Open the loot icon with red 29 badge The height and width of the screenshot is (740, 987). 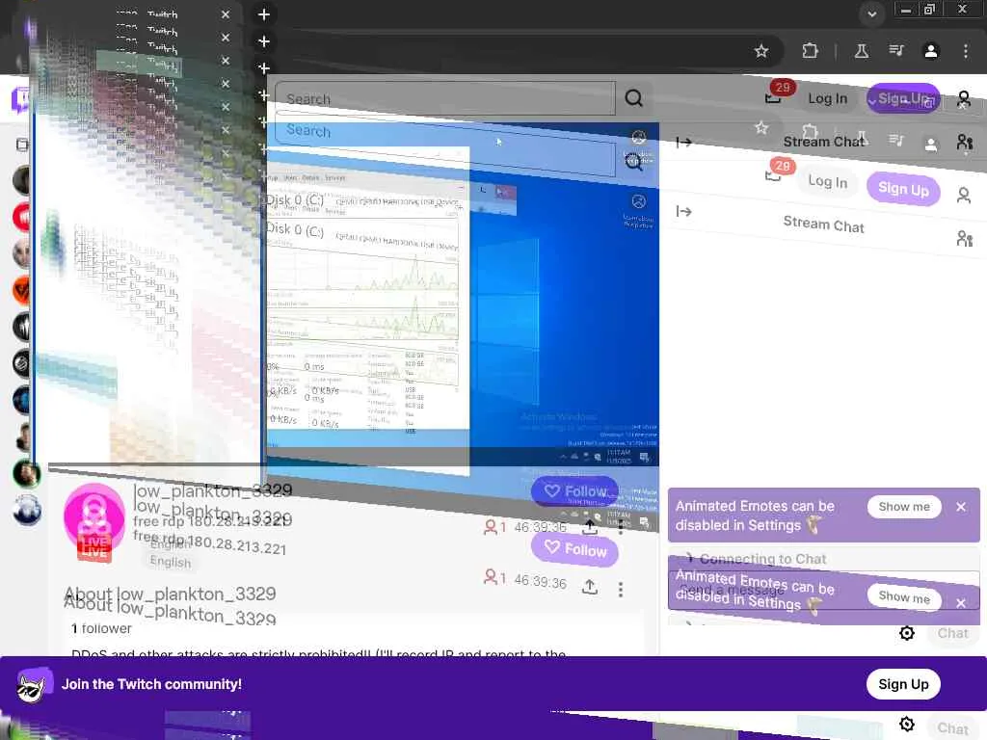point(773,99)
